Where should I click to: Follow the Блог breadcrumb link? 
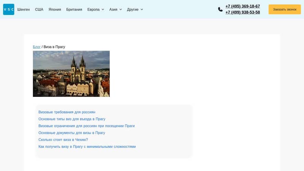(36, 47)
